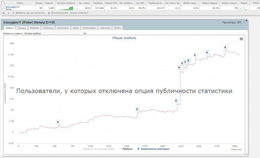Click the euro marker near game 550
Screen dimensions: 260x158
pos(58,122)
